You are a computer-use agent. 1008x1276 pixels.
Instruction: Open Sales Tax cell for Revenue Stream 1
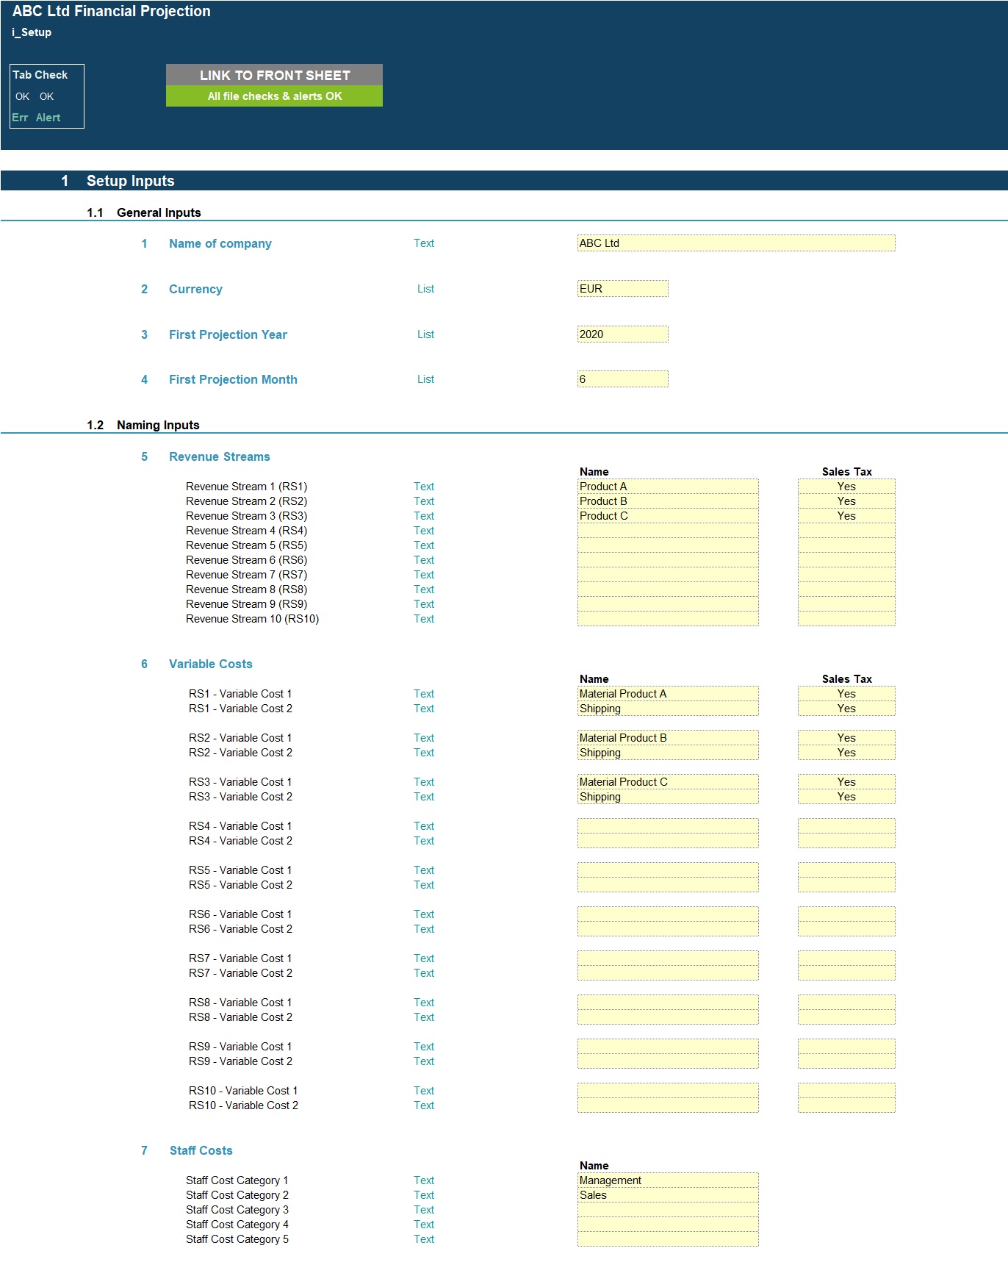(846, 487)
